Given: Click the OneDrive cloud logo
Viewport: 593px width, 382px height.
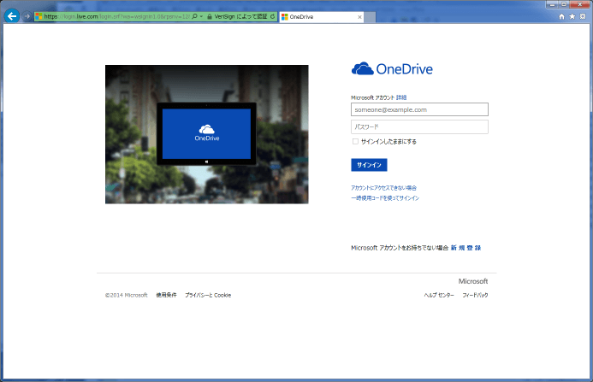Looking at the screenshot, I should pos(363,69).
